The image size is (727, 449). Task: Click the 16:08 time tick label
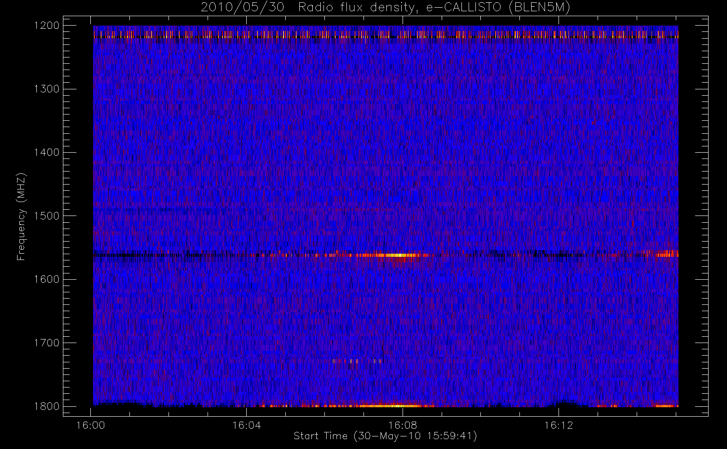point(403,425)
